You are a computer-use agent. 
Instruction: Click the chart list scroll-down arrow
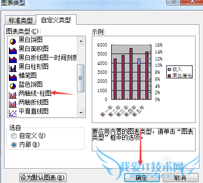click(81, 113)
